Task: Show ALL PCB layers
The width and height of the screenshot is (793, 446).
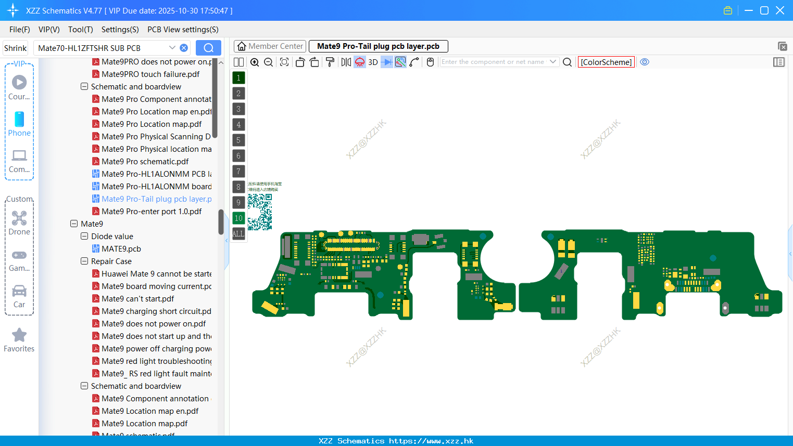Action: coord(238,234)
